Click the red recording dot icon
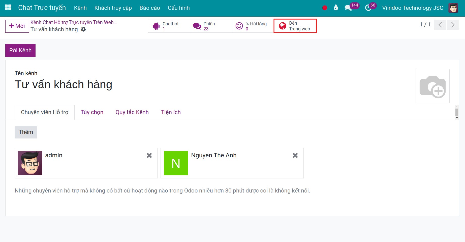 pyautogui.click(x=325, y=8)
